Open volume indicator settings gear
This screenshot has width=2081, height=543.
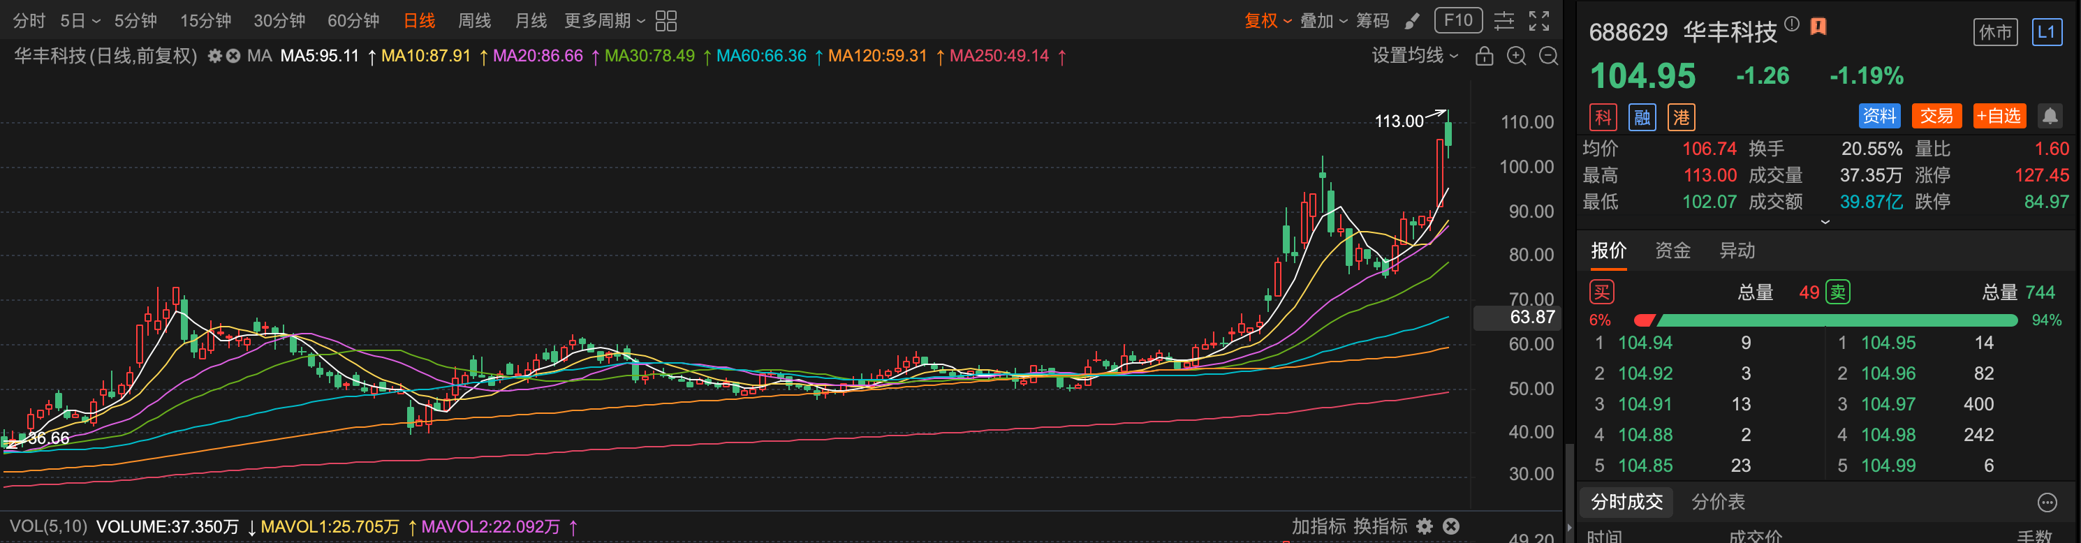1424,526
